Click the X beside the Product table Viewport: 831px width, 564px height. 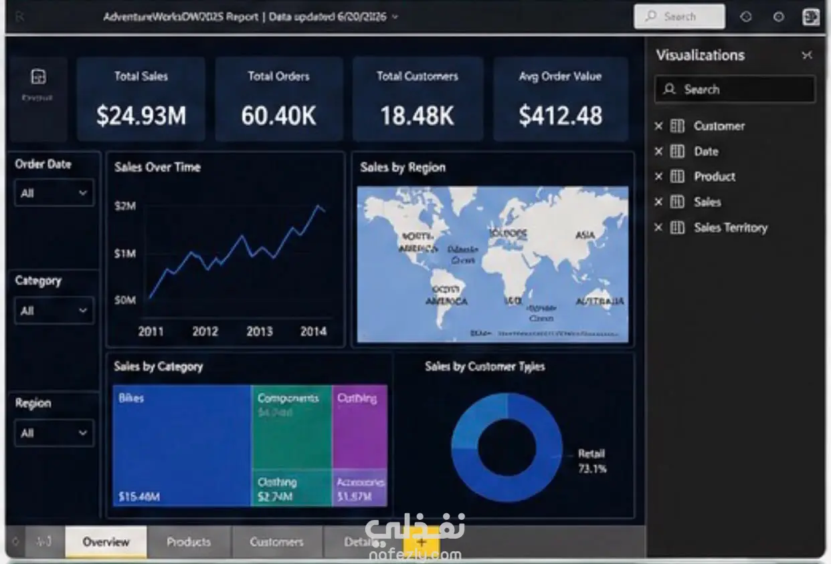coord(658,176)
